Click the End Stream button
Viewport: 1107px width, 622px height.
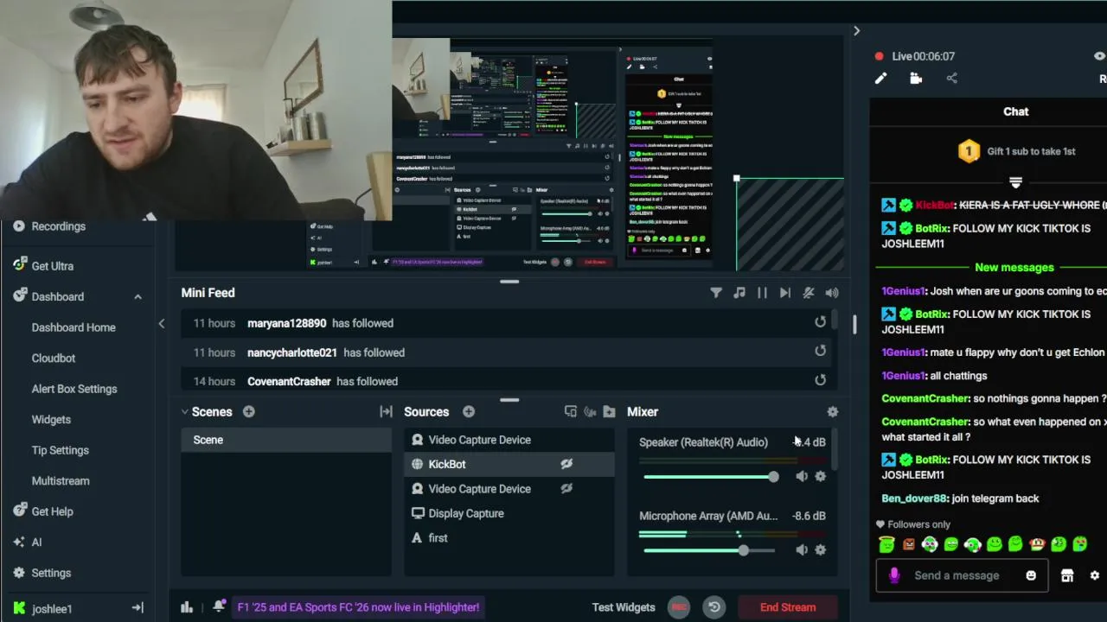[x=788, y=607]
